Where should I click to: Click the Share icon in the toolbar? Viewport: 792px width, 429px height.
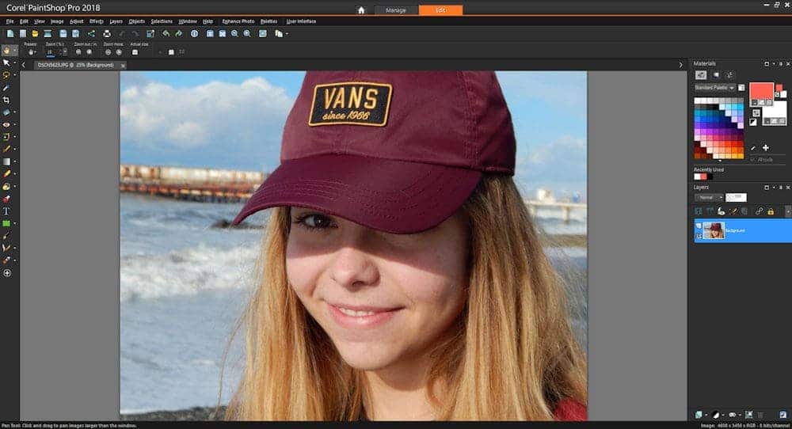pyautogui.click(x=90, y=34)
